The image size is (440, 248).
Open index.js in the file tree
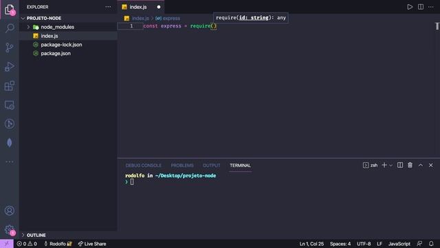click(49, 36)
